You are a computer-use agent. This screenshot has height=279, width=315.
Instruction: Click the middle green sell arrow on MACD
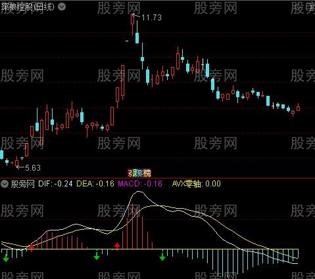pos(97,256)
